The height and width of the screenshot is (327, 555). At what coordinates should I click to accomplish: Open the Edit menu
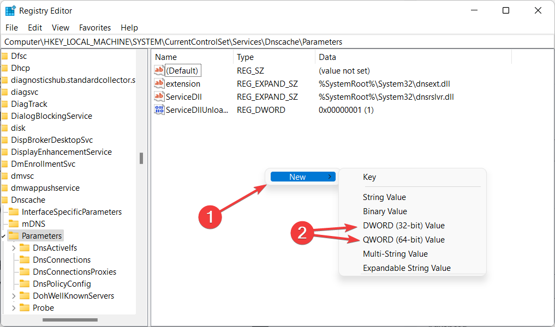[x=35, y=27]
